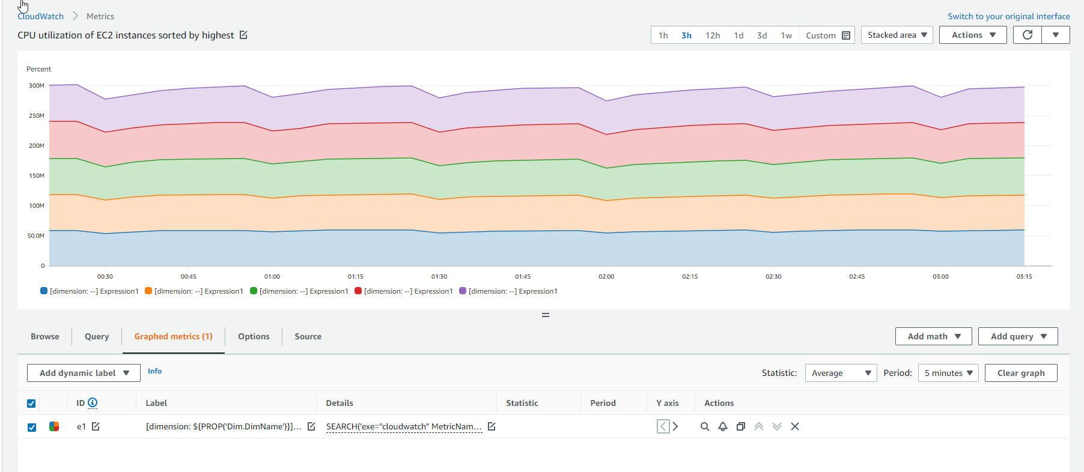Screen dimensions: 1084x472
Task: Refresh the graph with the reload icon
Action: point(1028,35)
